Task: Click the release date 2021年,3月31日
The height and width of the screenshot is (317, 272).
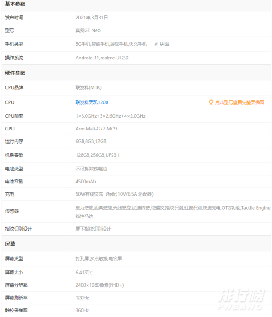Action: click(92, 18)
